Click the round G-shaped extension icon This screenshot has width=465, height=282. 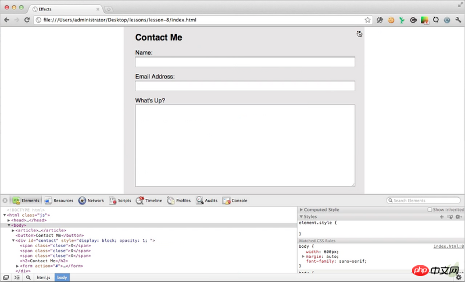413,20
